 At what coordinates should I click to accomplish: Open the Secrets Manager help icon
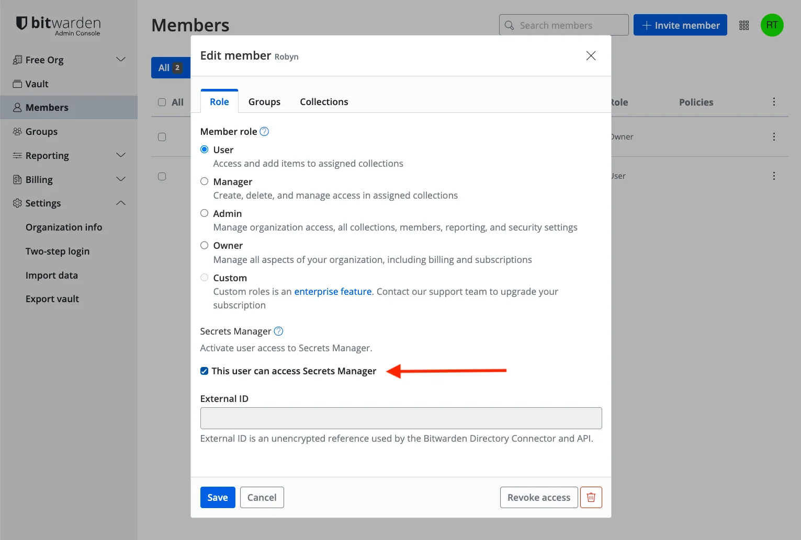coord(278,331)
